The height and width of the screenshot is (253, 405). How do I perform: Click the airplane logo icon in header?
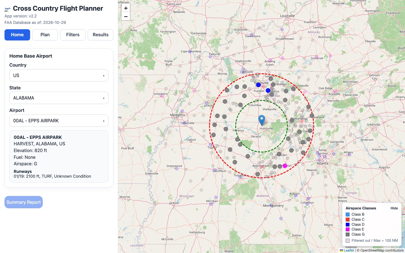[8, 9]
